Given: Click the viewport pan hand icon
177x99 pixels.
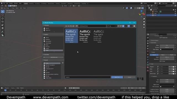Looking at the screenshot, I should (x=144, y=22).
